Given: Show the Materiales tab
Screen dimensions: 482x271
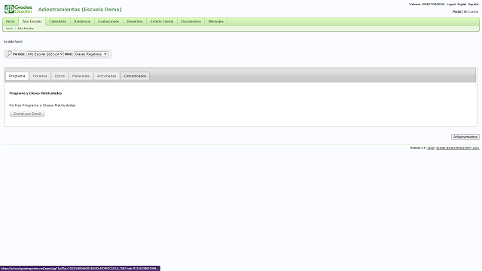Looking at the screenshot, I should [81, 76].
